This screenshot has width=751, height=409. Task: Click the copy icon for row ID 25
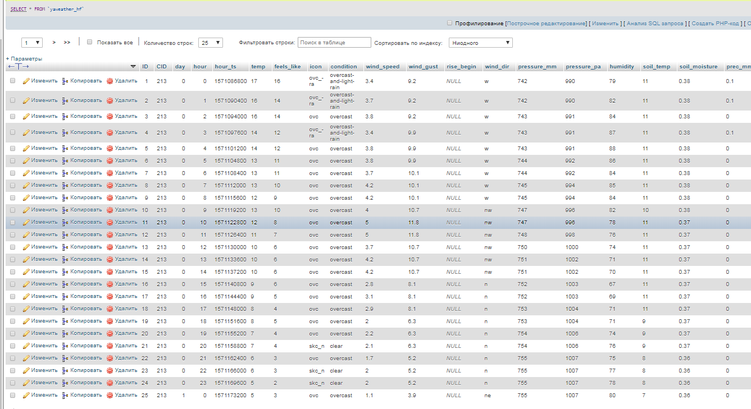coord(65,395)
